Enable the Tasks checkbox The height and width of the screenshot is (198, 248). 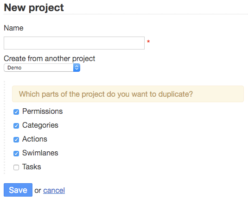coord(16,167)
